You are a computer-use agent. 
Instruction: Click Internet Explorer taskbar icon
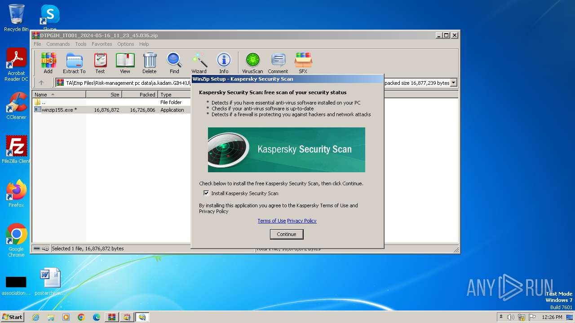click(x=35, y=317)
